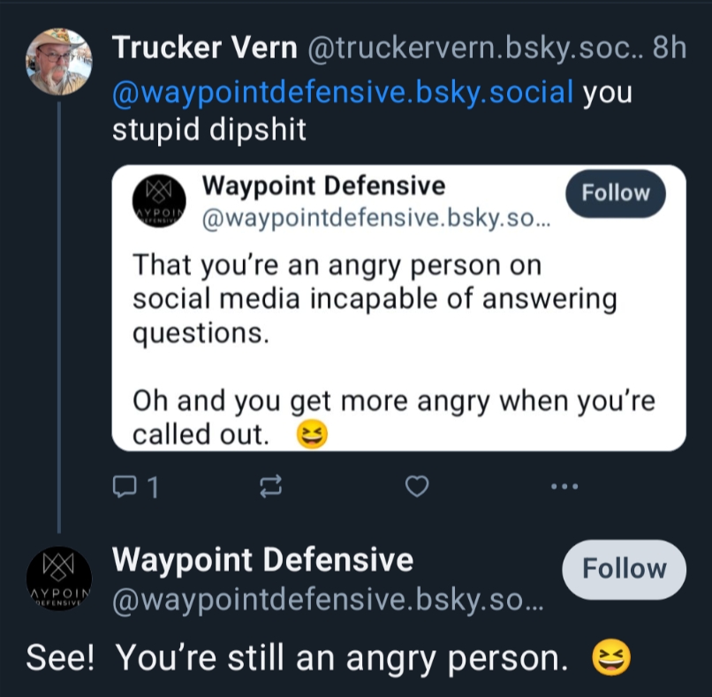
Task: Like the post with the heart icon
Action: (417, 486)
